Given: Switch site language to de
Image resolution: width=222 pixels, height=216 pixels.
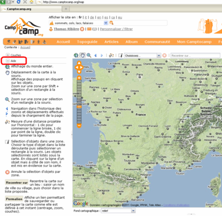Looking at the screenshot, I should (92, 17).
